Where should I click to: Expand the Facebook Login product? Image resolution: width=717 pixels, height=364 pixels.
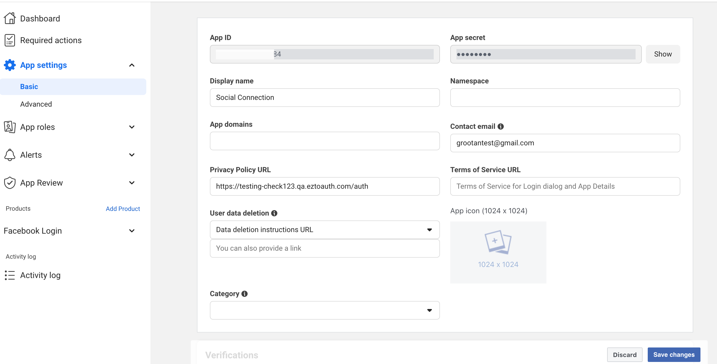[x=132, y=231]
